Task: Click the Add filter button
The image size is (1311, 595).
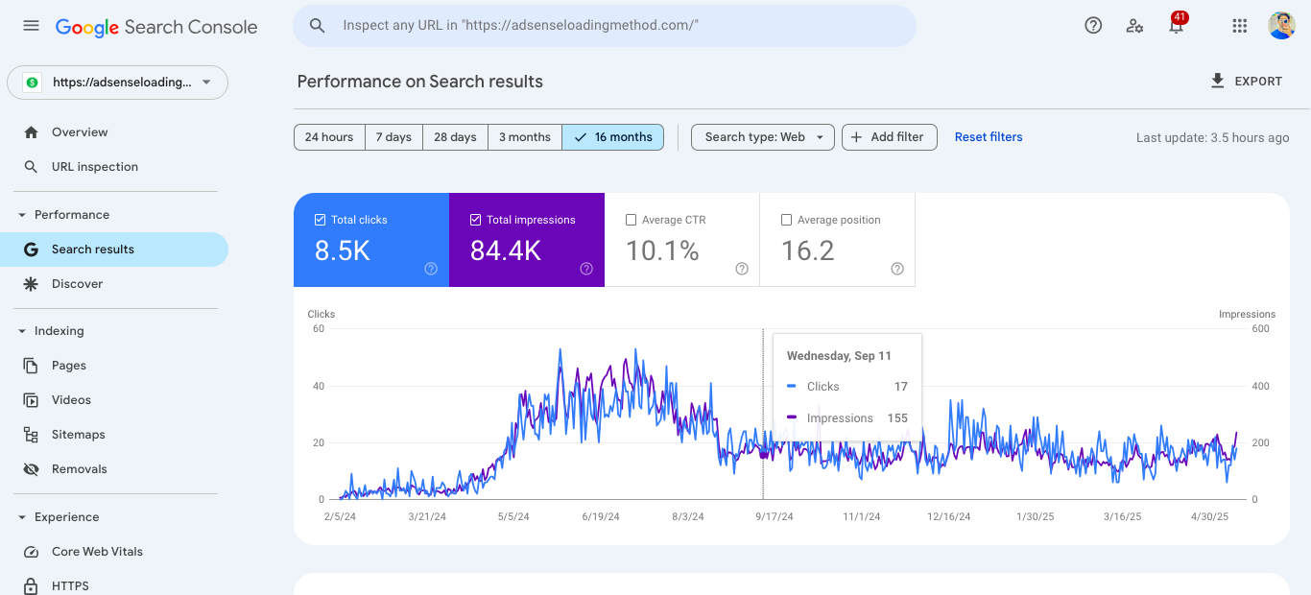Action: [889, 137]
